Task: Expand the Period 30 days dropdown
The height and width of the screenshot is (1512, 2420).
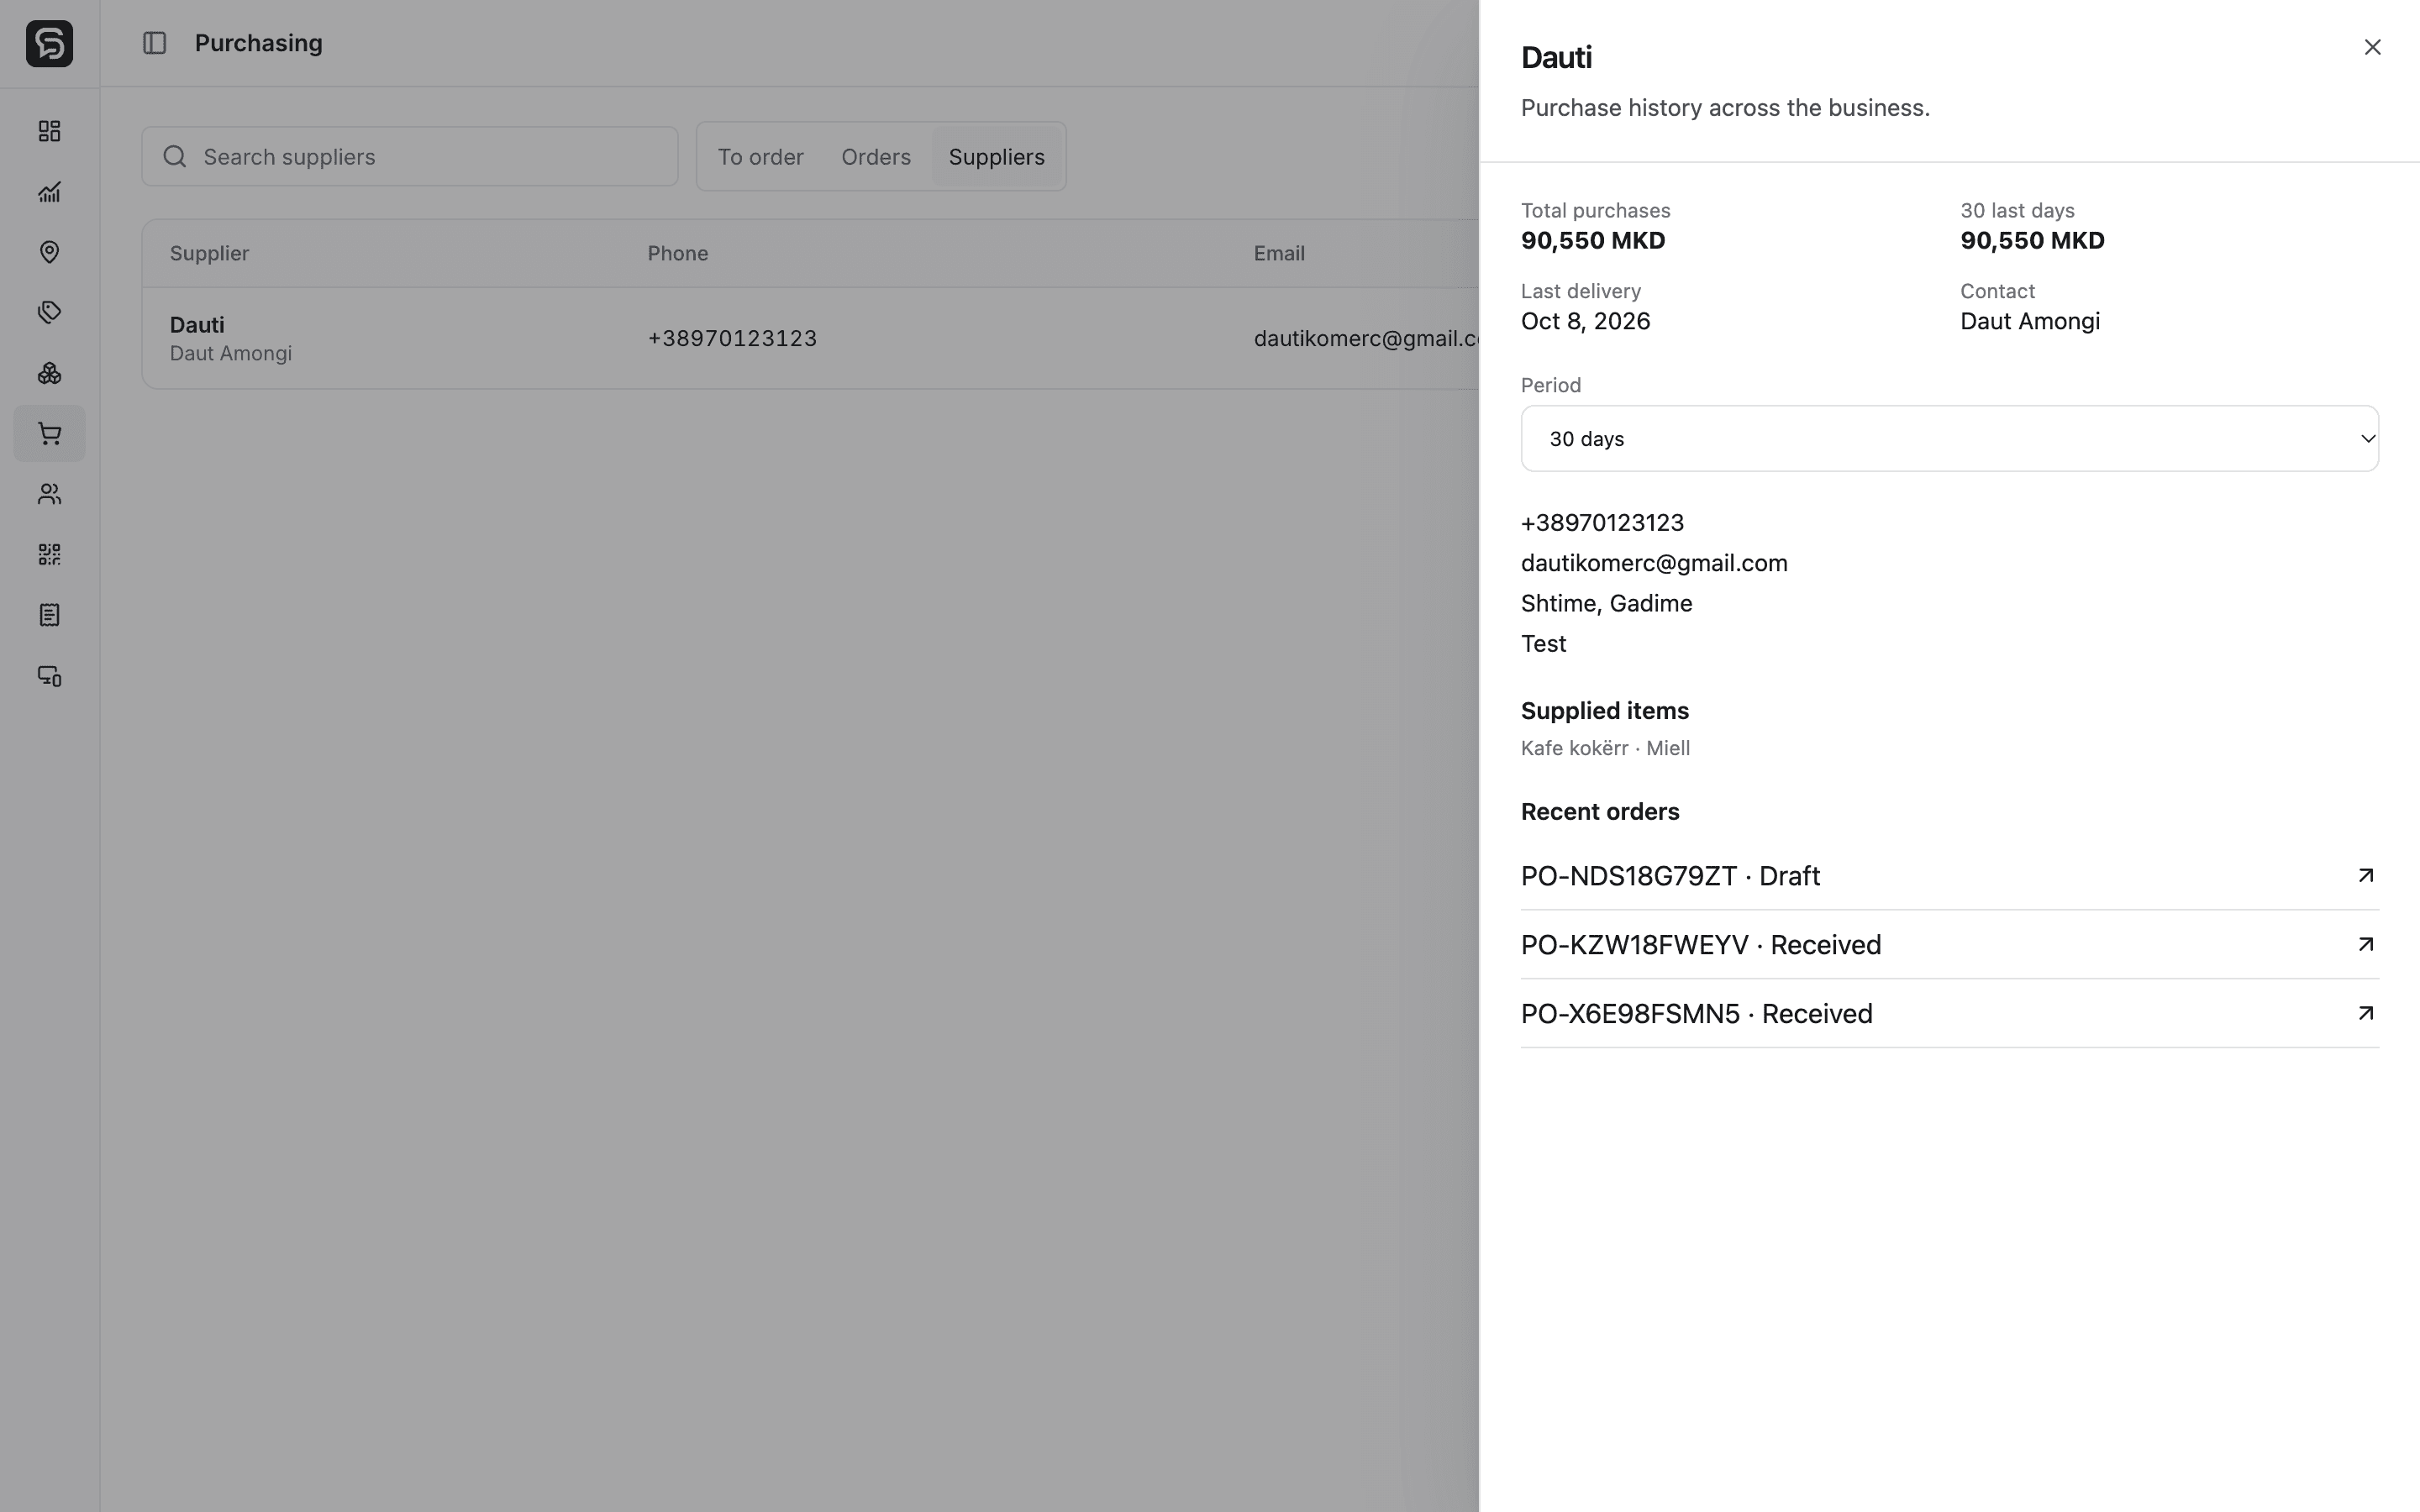Action: point(1949,438)
